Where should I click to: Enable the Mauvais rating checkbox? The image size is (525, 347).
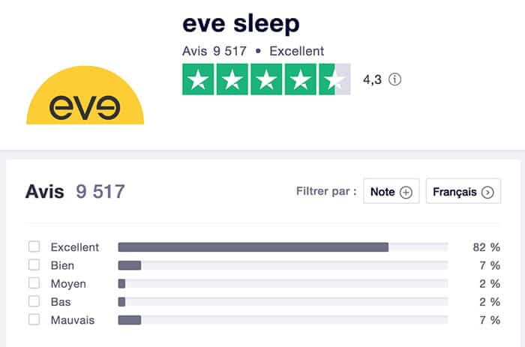[34, 320]
